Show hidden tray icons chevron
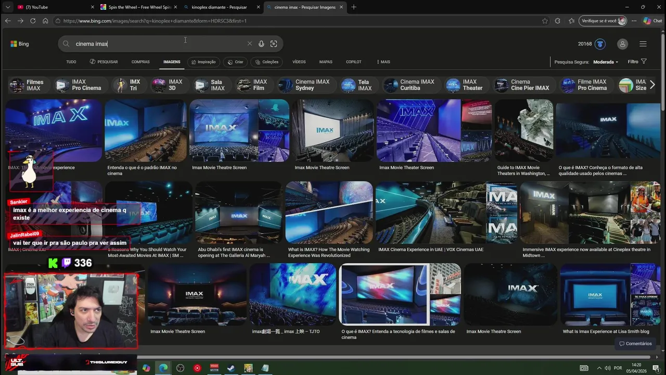This screenshot has height=375, width=666. pos(598,368)
